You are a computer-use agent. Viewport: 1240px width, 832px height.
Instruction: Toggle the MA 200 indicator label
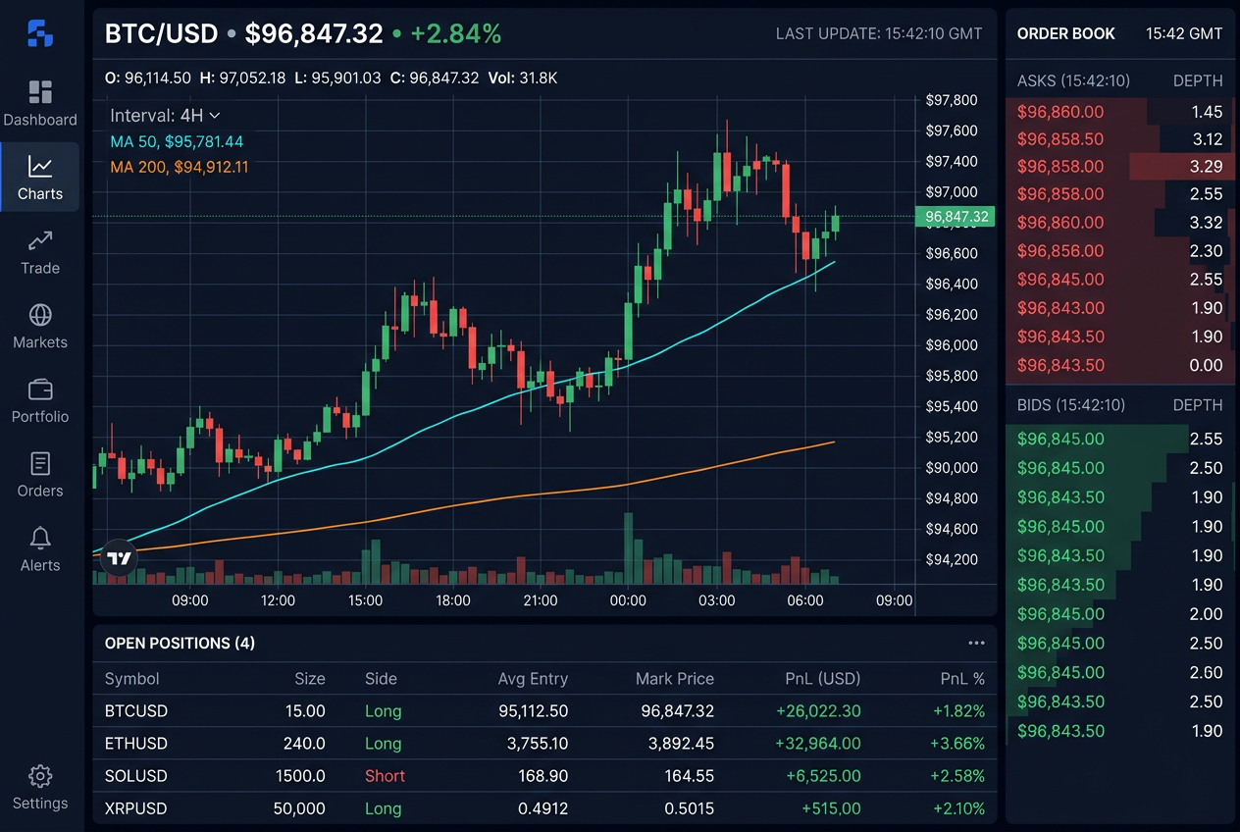[179, 168]
